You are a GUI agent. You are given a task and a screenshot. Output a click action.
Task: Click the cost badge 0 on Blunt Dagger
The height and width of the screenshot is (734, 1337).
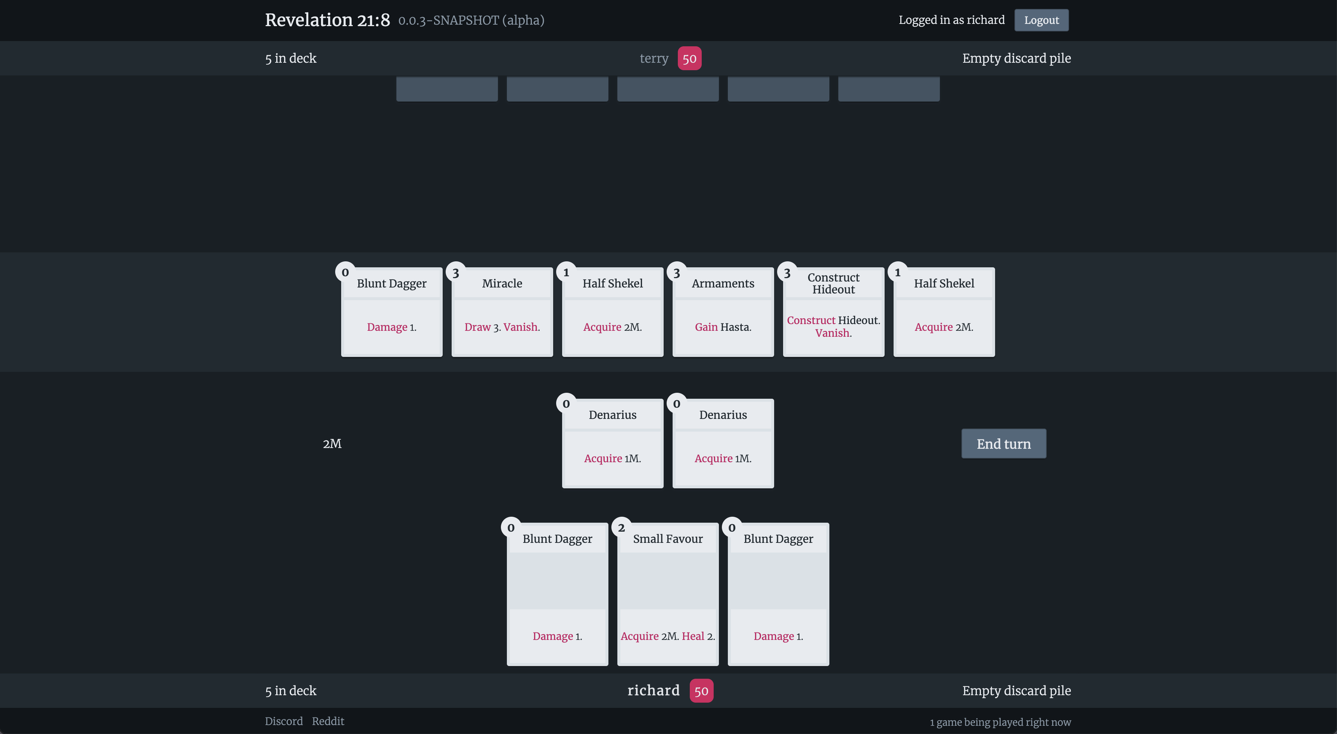pyautogui.click(x=345, y=272)
